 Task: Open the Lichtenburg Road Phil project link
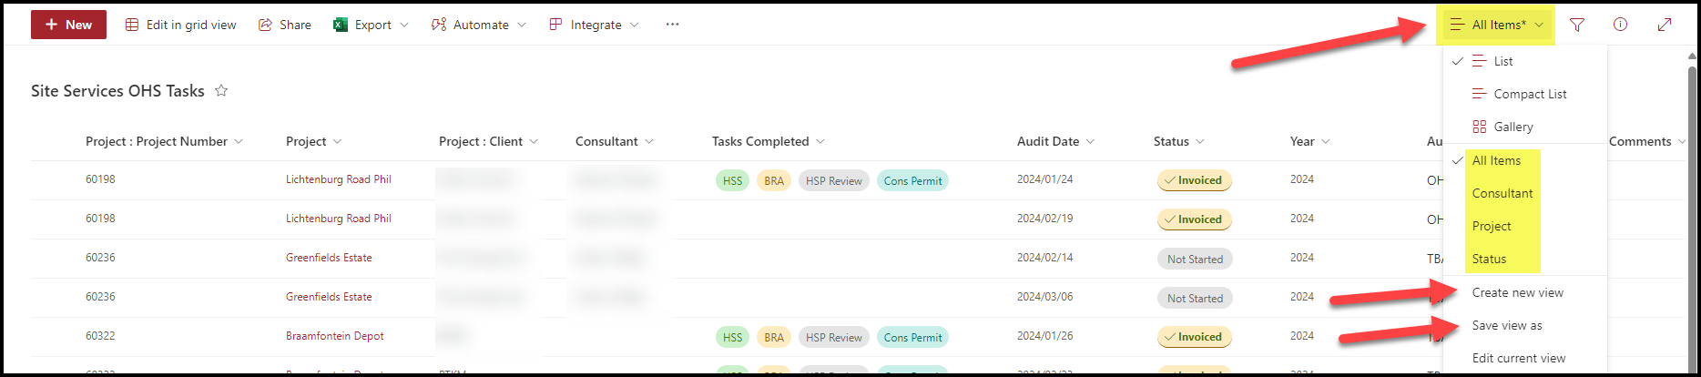point(338,179)
